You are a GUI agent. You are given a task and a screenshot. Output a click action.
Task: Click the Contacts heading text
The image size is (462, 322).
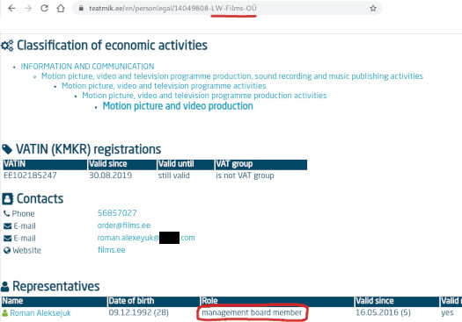40,199
